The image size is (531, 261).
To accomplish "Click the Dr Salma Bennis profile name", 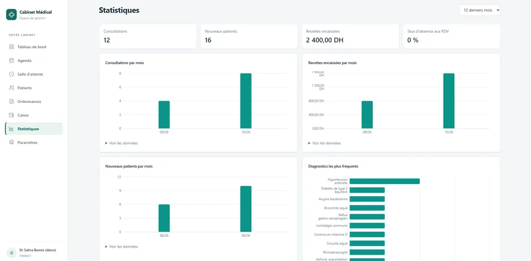I will point(38,250).
